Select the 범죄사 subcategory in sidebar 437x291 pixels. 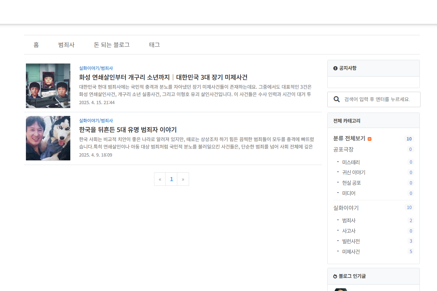coord(349,220)
